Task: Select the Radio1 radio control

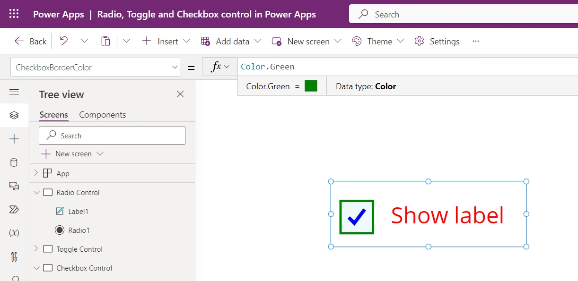Action: tap(78, 230)
